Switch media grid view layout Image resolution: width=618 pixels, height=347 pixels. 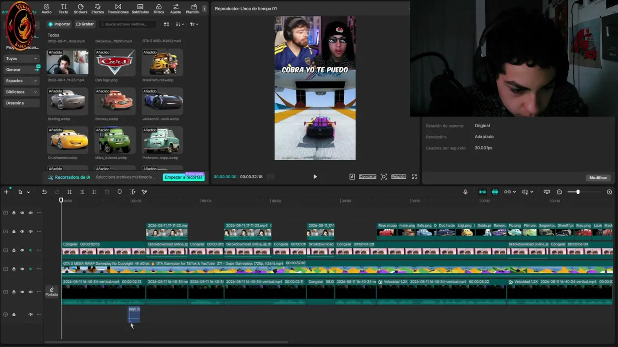[x=167, y=24]
